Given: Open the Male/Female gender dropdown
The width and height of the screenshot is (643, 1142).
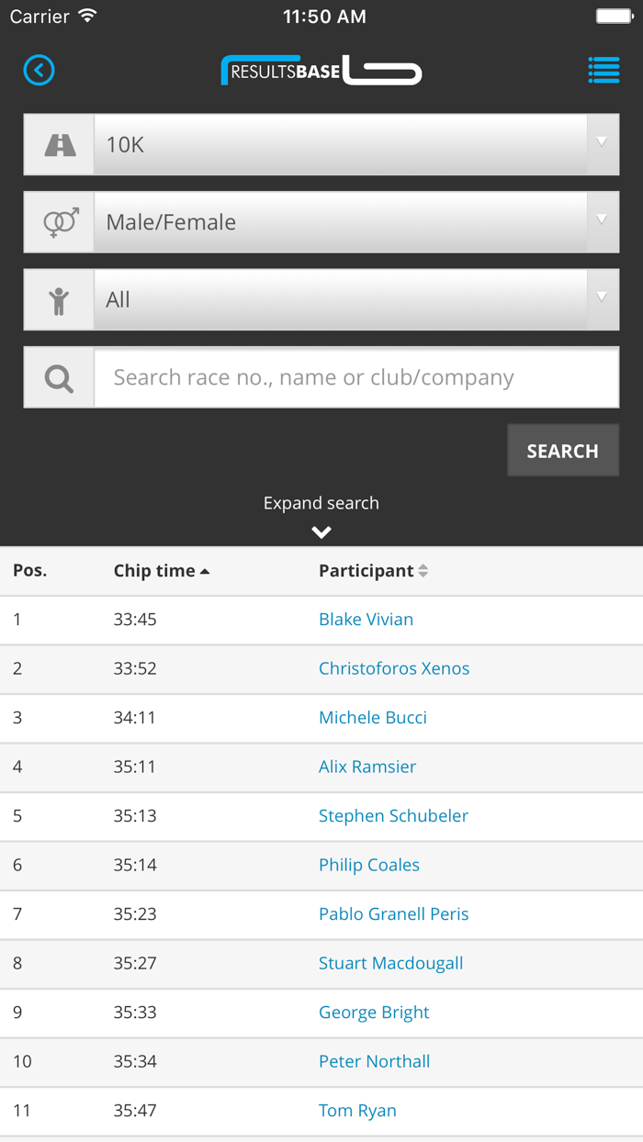Looking at the screenshot, I should pyautogui.click(x=356, y=221).
